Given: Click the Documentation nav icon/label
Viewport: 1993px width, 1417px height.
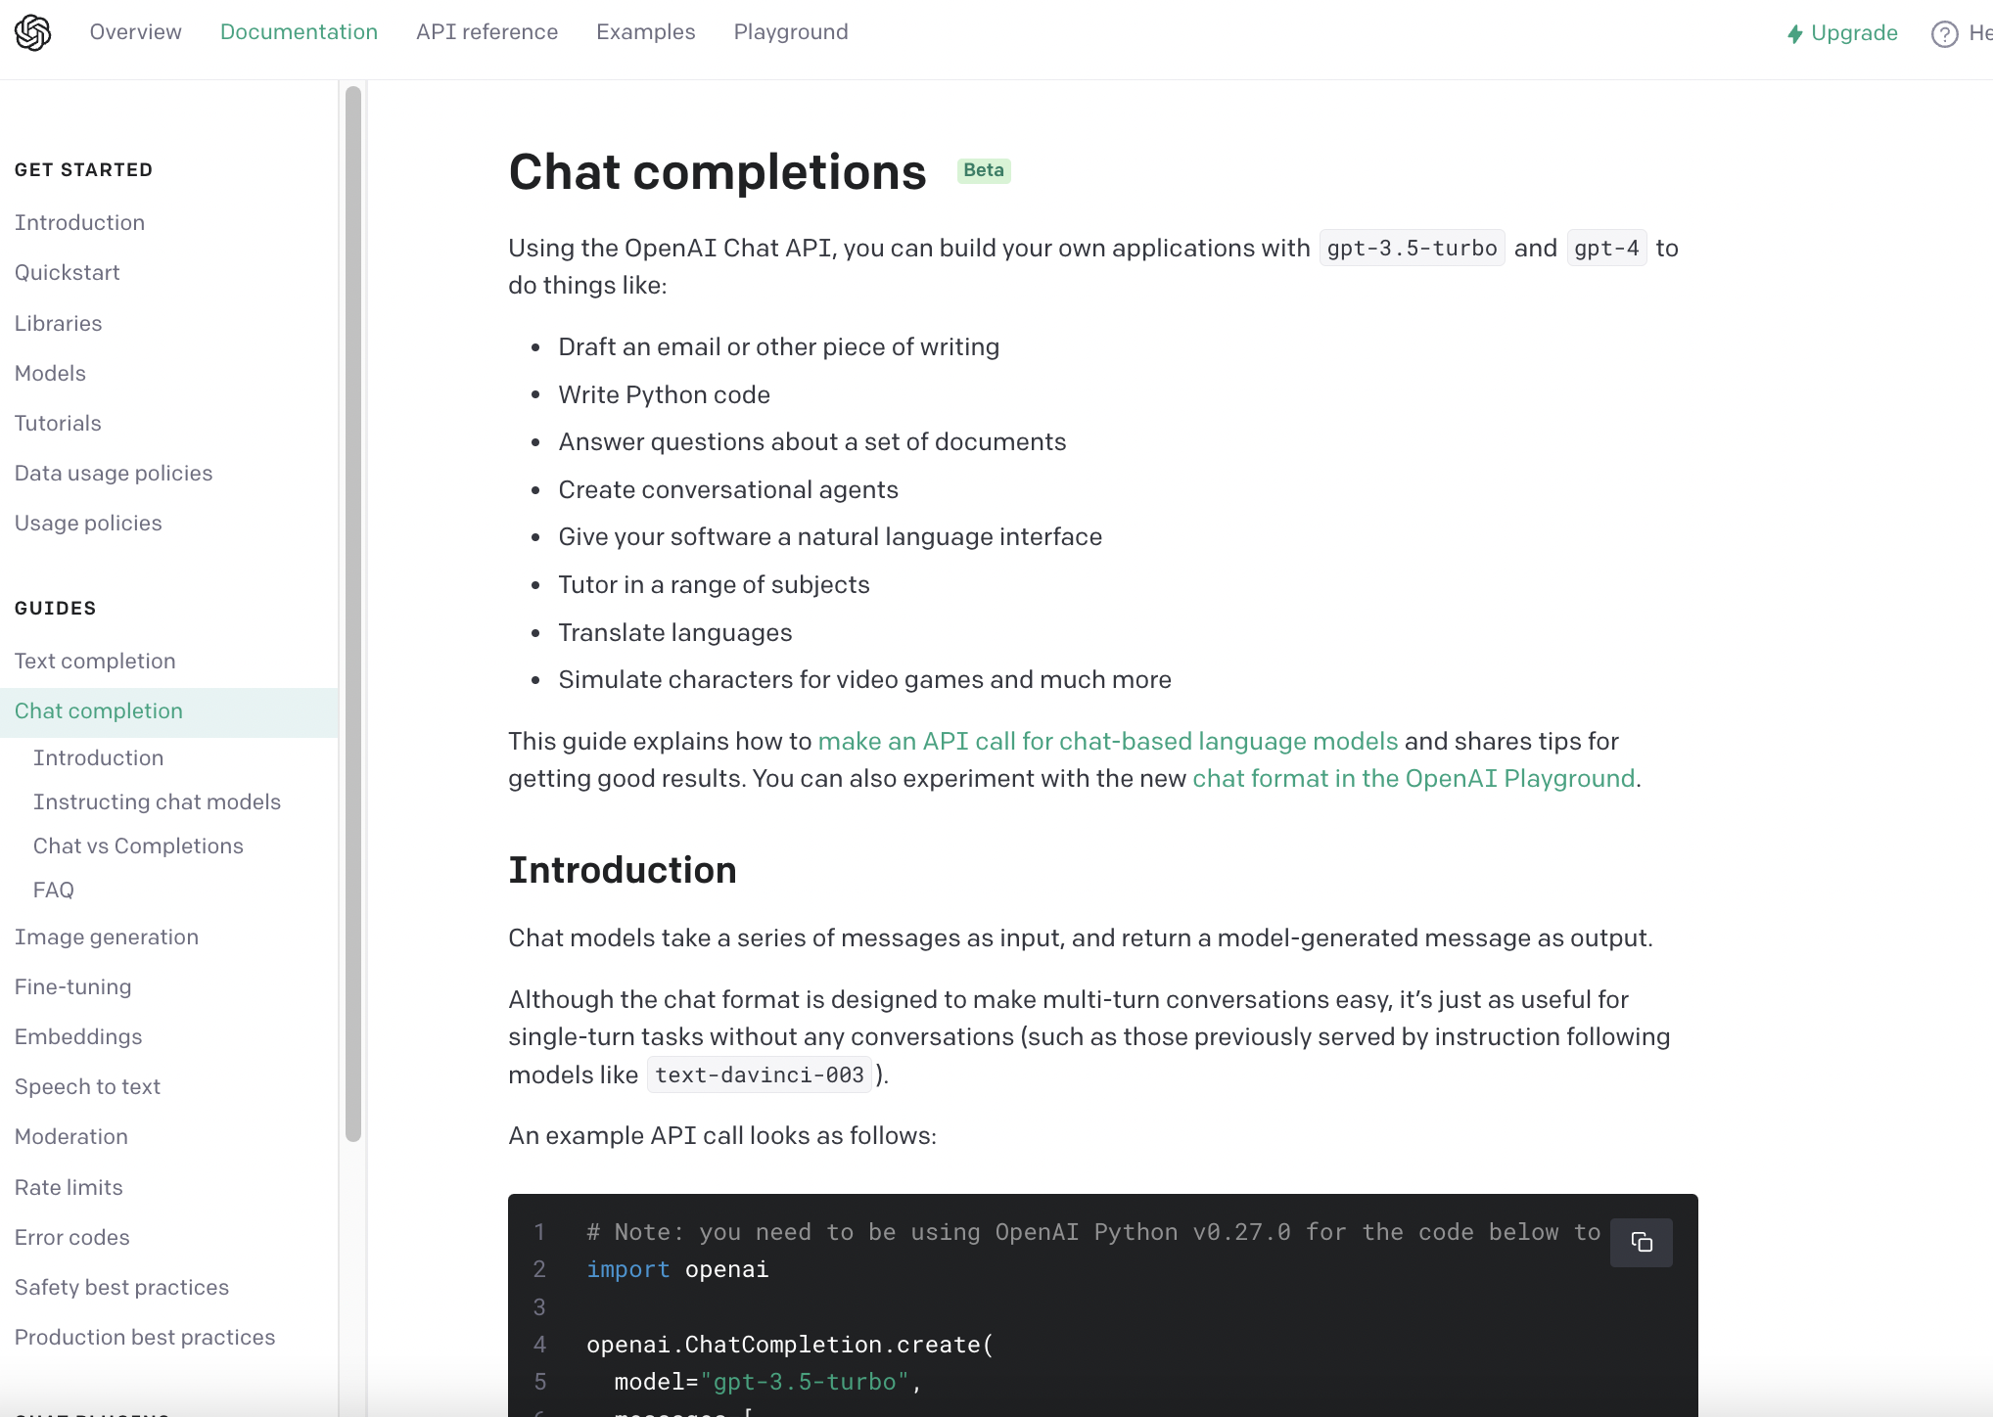Looking at the screenshot, I should pos(297,30).
